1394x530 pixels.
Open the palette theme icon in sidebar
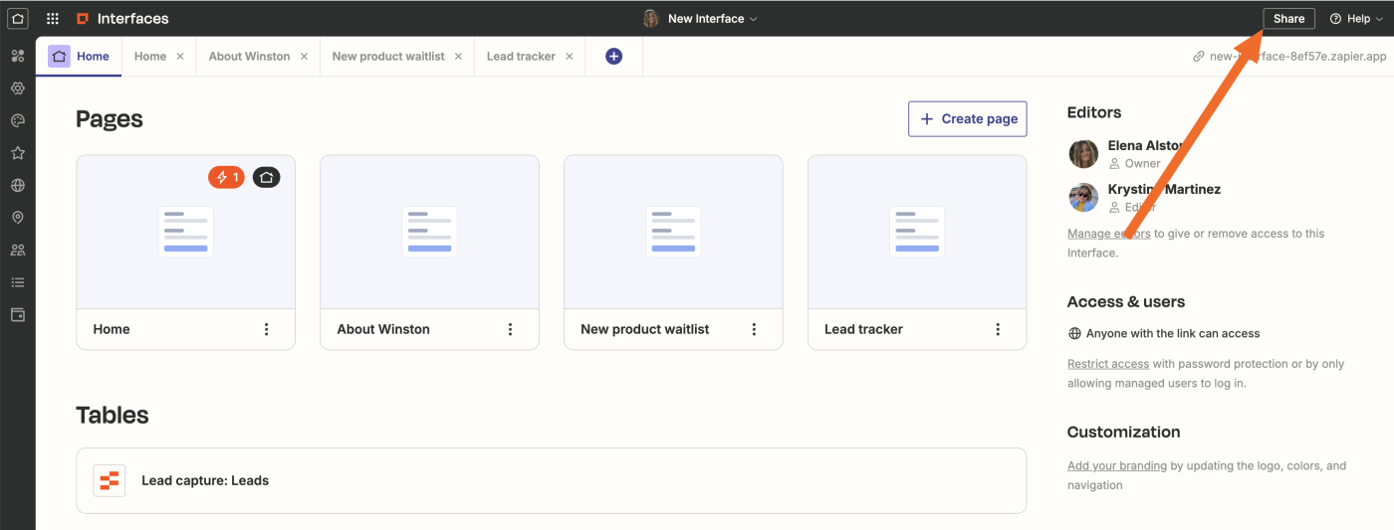[x=17, y=120]
